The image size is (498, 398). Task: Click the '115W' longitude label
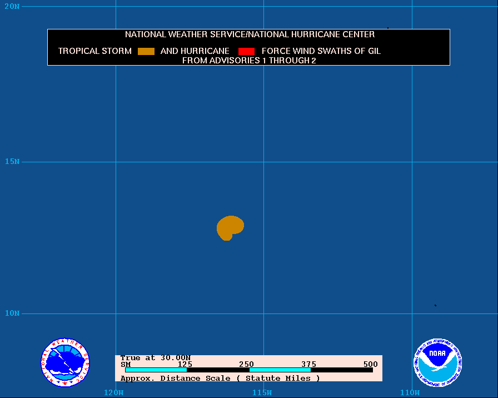click(x=262, y=392)
